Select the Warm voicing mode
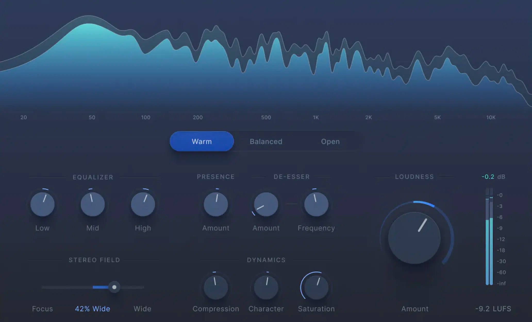This screenshot has width=532, height=322. (201, 141)
